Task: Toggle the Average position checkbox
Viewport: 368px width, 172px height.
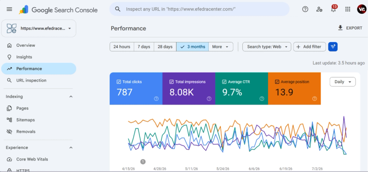Action: [x=277, y=82]
